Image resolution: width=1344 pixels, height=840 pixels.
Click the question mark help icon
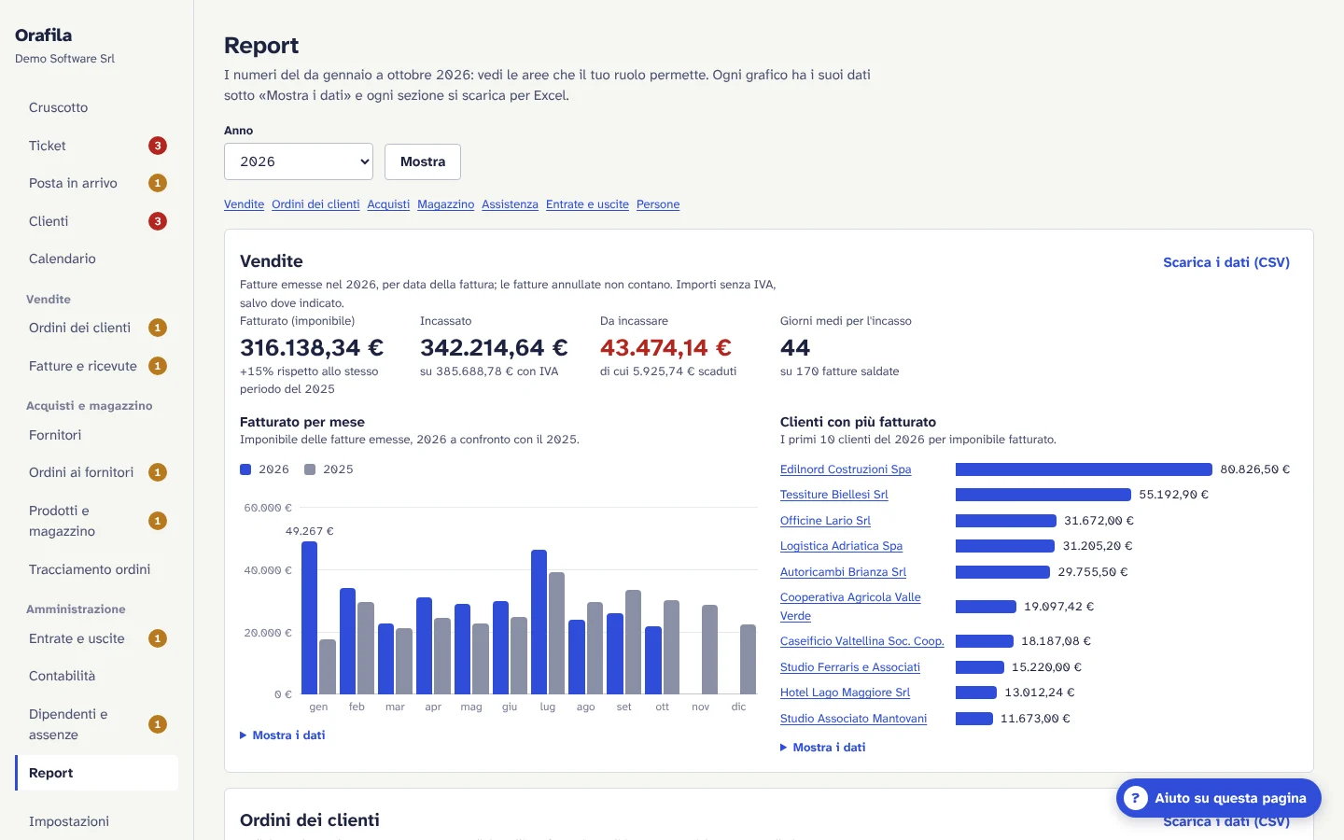pos(1135,798)
